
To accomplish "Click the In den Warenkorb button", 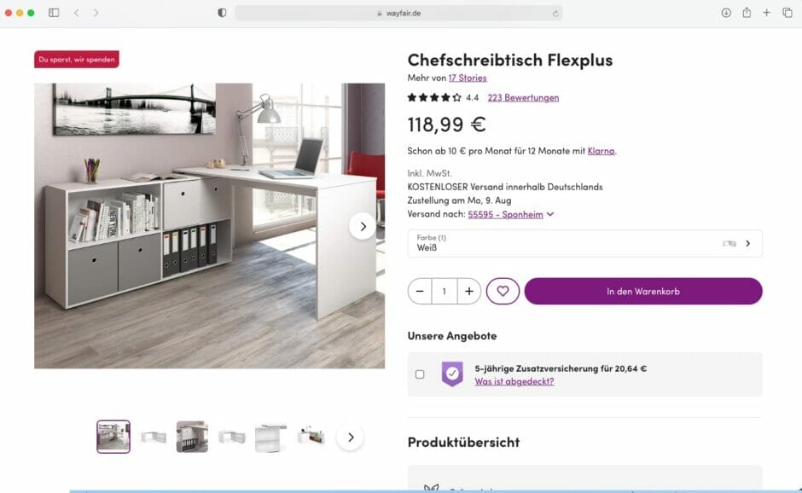I will [643, 291].
